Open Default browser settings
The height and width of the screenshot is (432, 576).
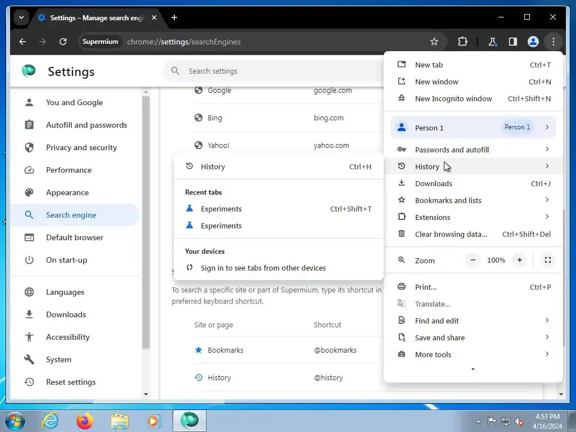pyautogui.click(x=75, y=237)
